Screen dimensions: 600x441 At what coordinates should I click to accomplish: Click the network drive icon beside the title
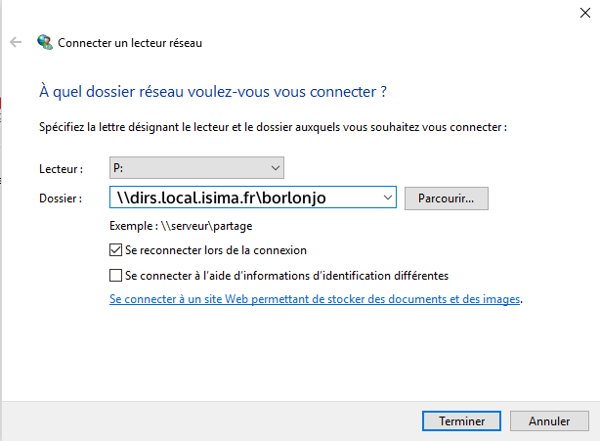tap(44, 42)
